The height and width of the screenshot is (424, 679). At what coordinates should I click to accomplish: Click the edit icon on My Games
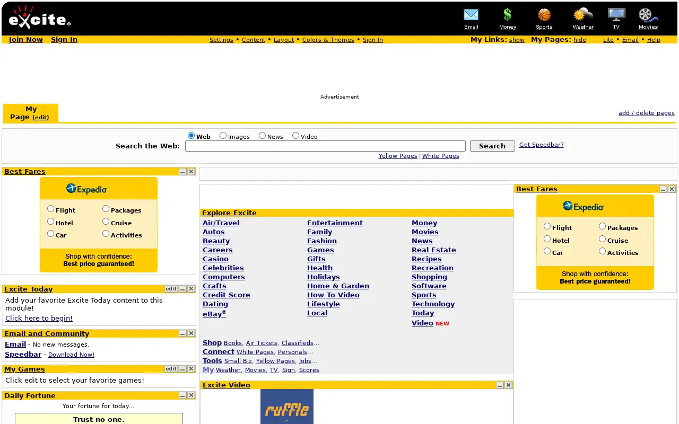[171, 369]
